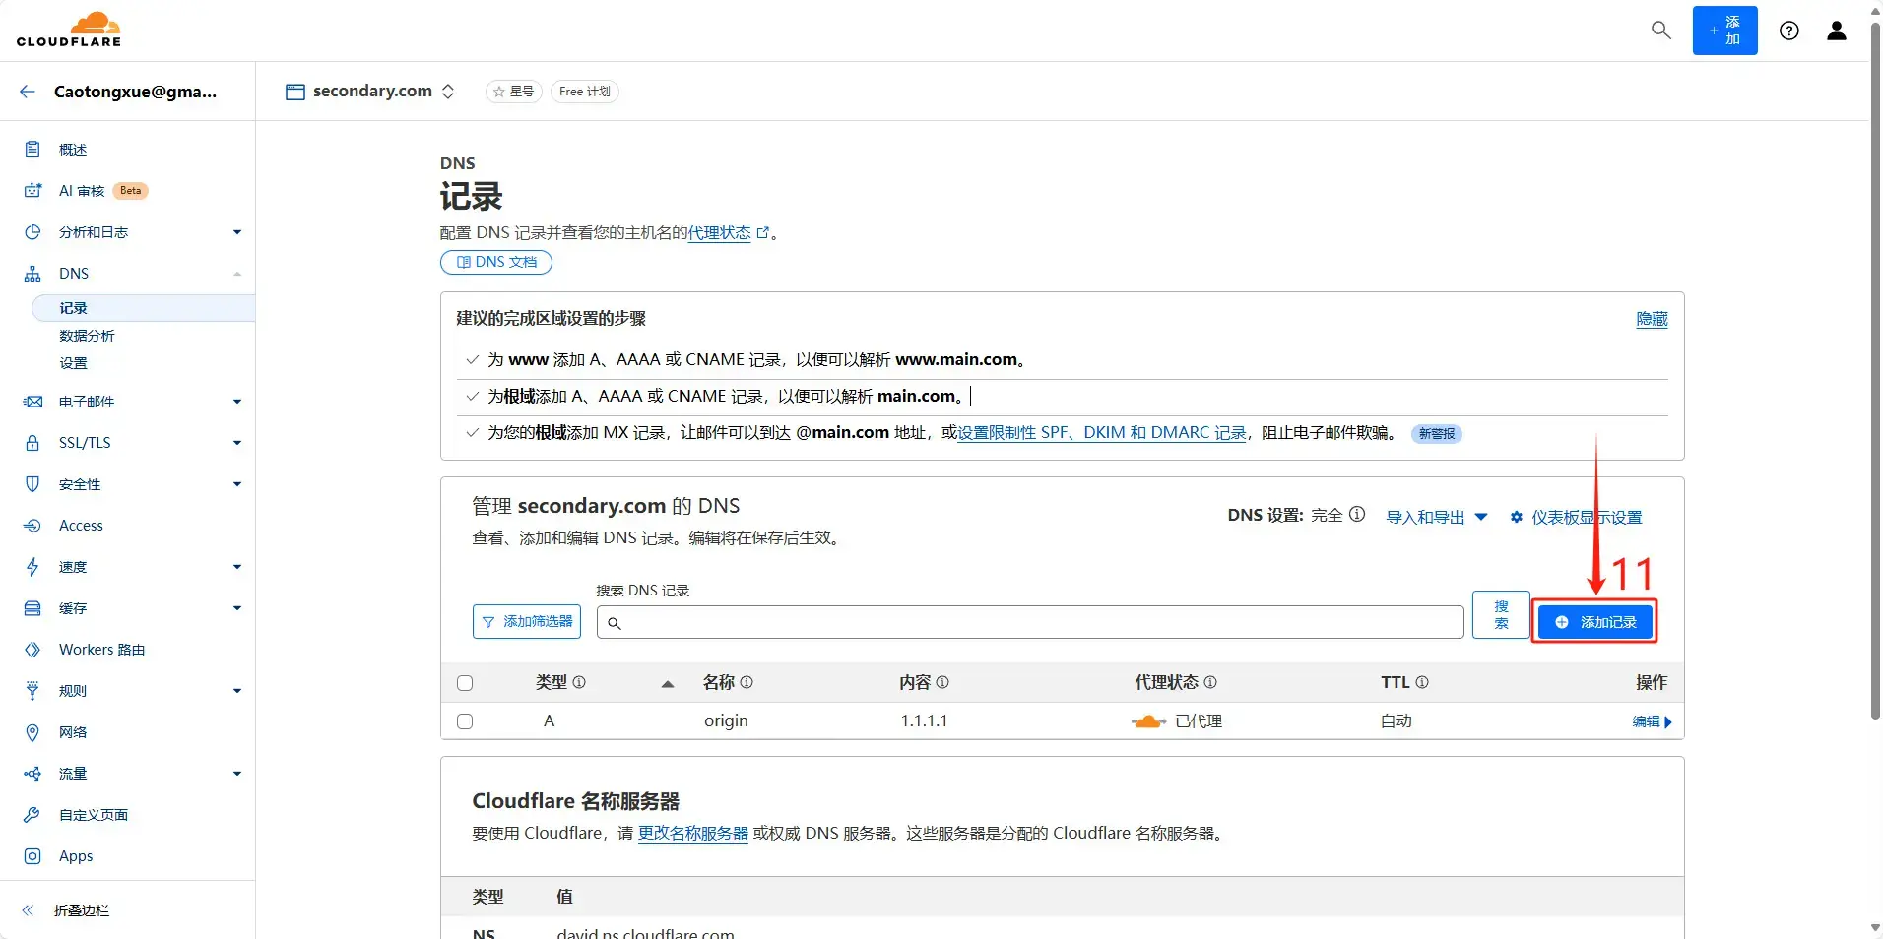This screenshot has height=939, width=1883.
Task: Click the 隐藏 link
Action: [x=1652, y=319]
